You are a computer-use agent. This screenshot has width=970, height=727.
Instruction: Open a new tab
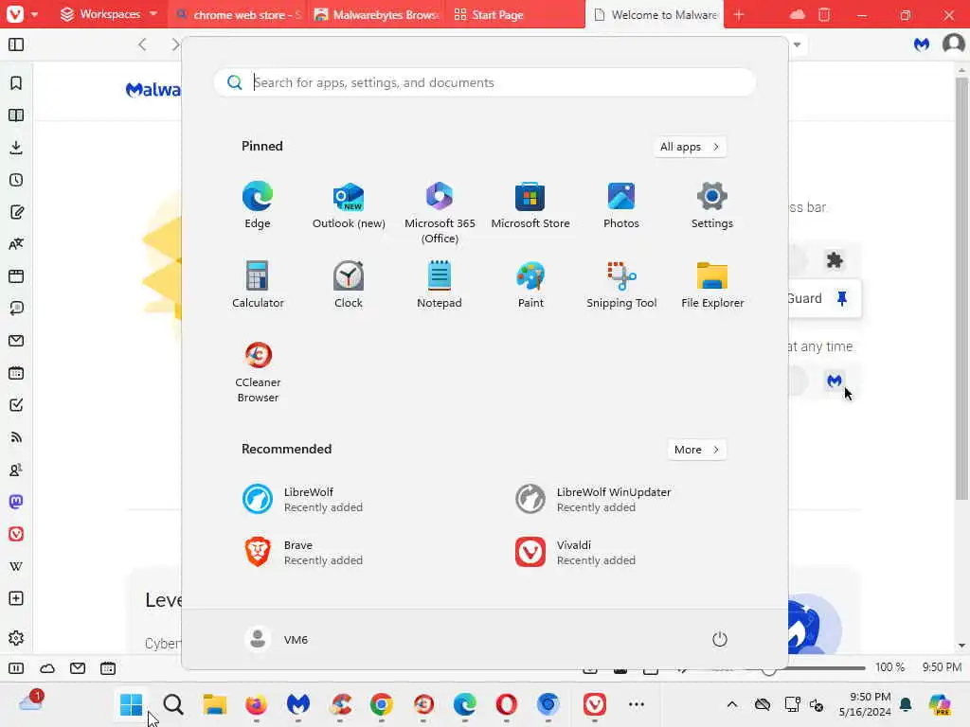(739, 14)
